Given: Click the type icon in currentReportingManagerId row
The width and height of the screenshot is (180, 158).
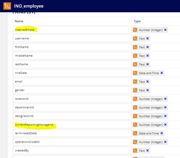Looking at the screenshot, I should click(x=135, y=125).
